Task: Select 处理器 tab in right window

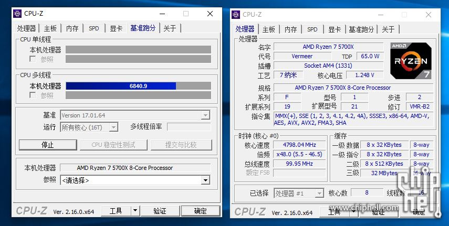Action: coord(245,29)
